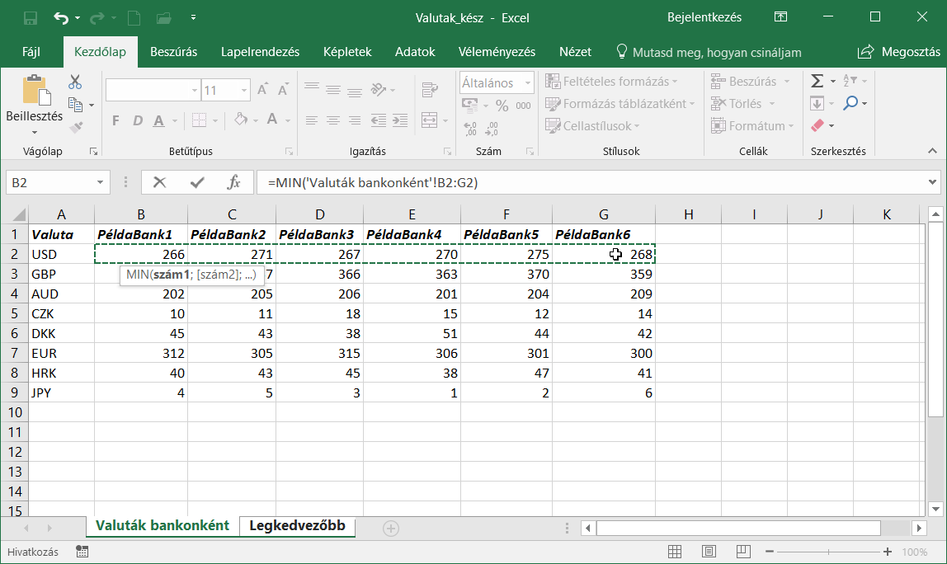Switch to the Legkedvezőbb sheet
The width and height of the screenshot is (947, 564).
coord(296,526)
